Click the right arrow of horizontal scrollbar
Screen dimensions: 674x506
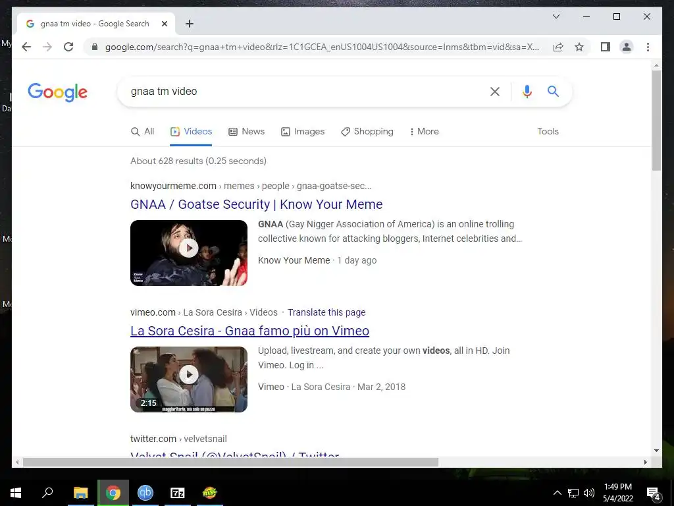pos(645,462)
